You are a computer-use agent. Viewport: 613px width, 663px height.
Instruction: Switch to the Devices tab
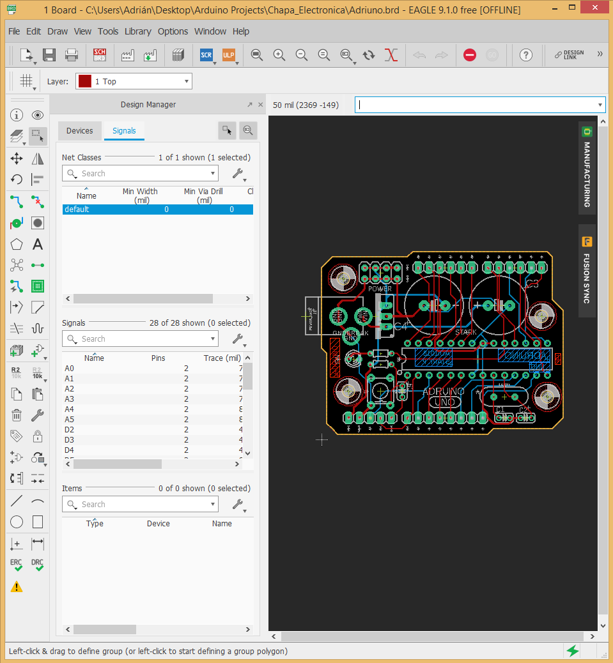tap(80, 131)
